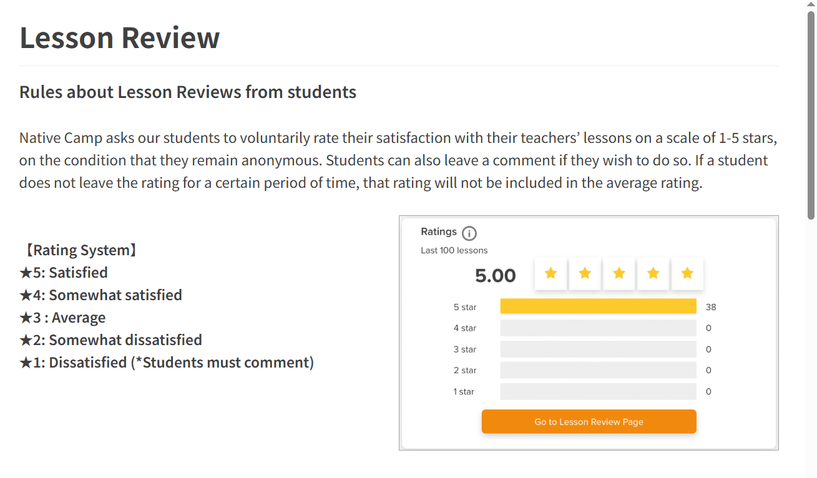The height and width of the screenshot is (478, 817).
Task: Click the Last 100 lessons label
Action: coord(454,250)
